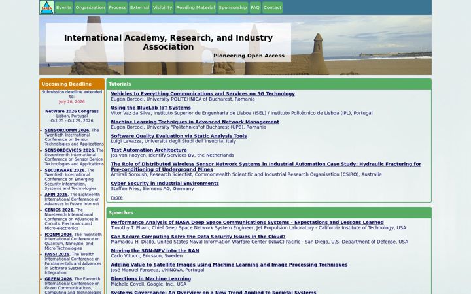471x294 pixels.
Task: Open Systems Governance overview speech
Action: coord(213,292)
